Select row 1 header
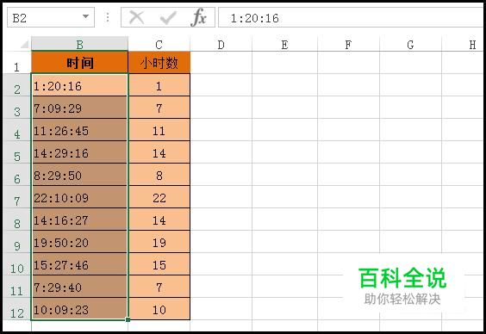Screen dimensions: 486x334 [x=16, y=63]
